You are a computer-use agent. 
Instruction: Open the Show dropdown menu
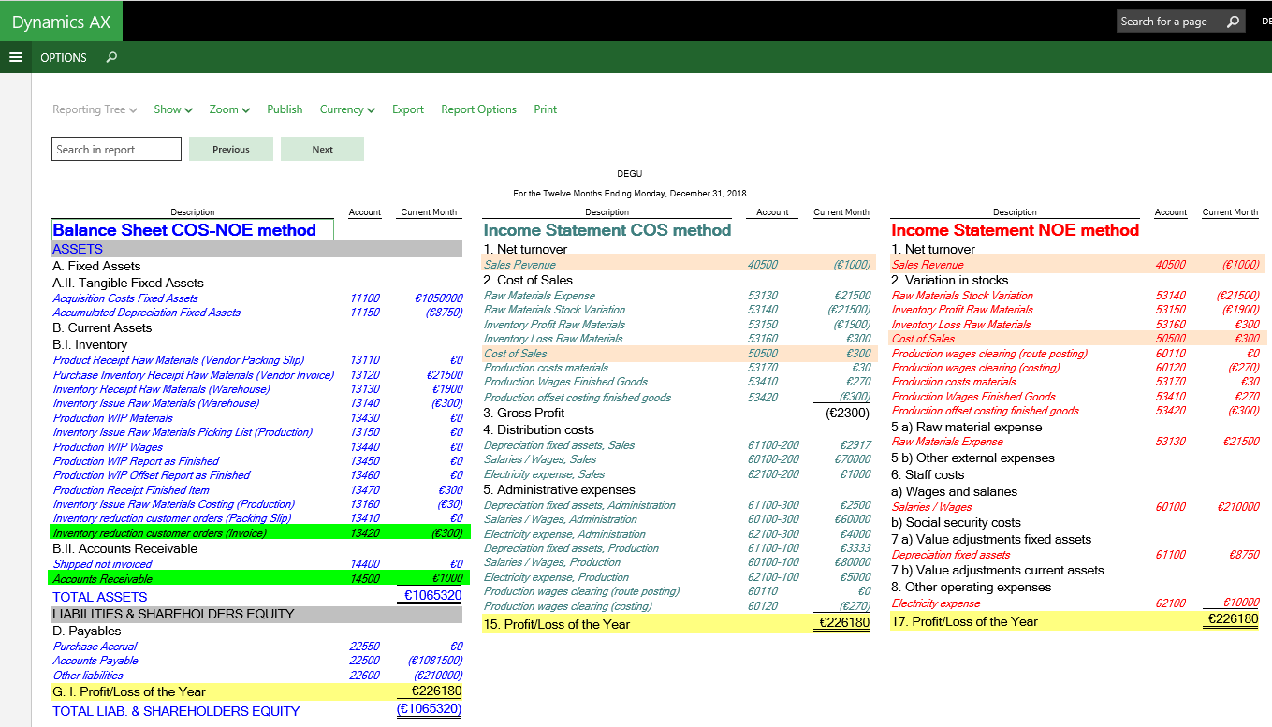(173, 109)
